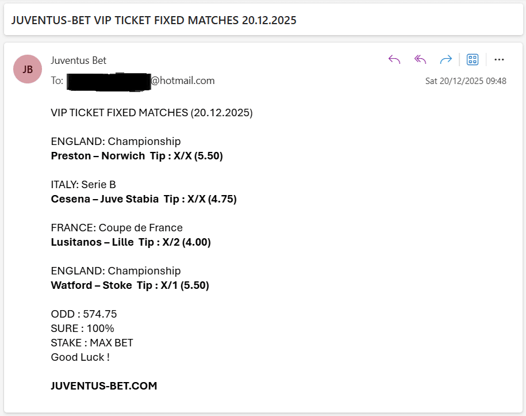Click the Reply All icon
The image size is (526, 416).
point(420,59)
